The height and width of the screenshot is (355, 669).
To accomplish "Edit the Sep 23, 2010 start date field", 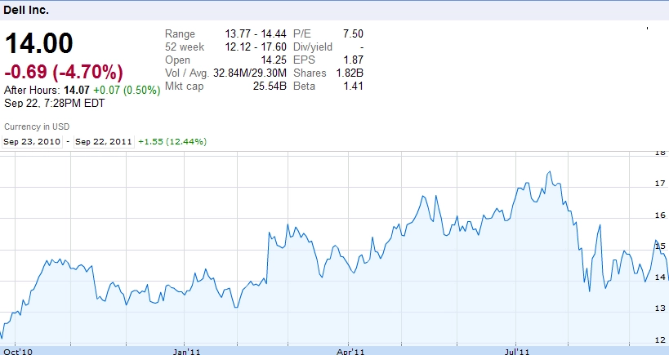I will (32, 141).
